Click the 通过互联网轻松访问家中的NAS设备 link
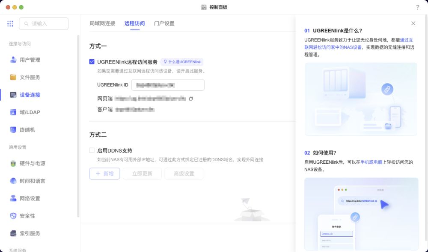This screenshot has height=252, width=428. tap(359, 43)
